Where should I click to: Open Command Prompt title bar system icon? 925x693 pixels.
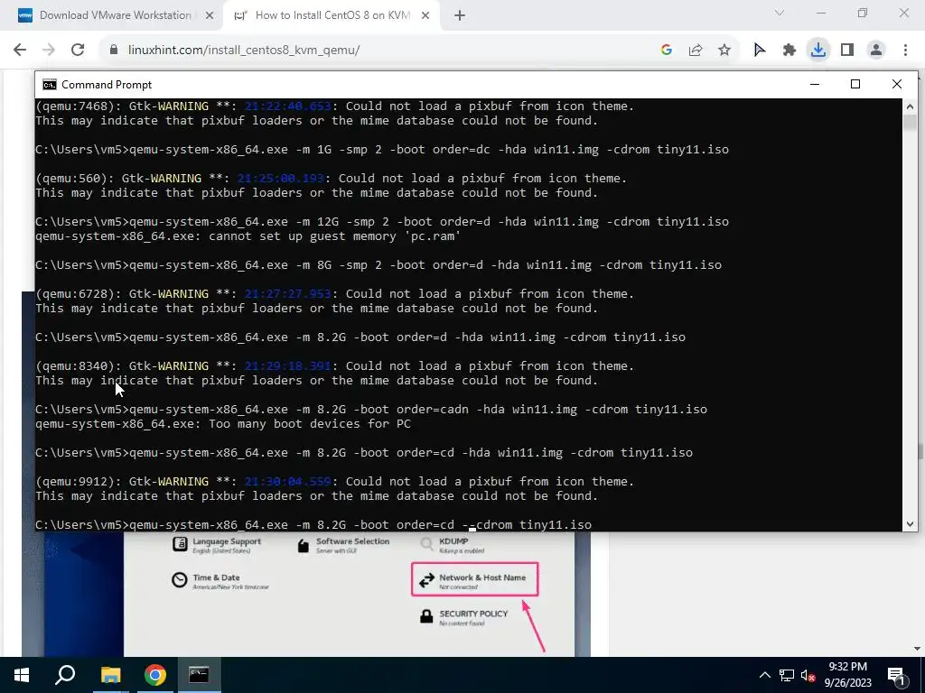pyautogui.click(x=50, y=85)
